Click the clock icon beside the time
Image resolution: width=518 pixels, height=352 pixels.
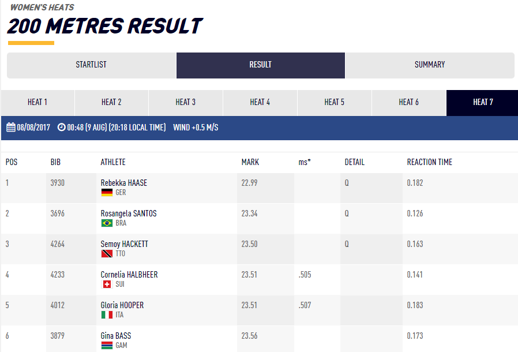(62, 128)
